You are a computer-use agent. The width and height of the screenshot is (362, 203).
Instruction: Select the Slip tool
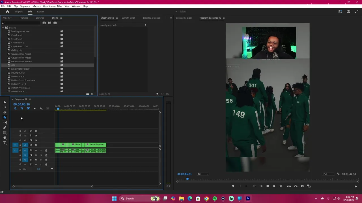(5, 122)
